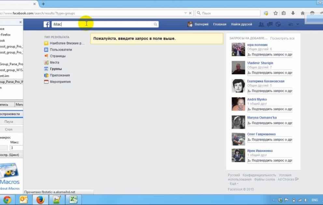Image resolution: width=323 pixels, height=205 pixels.
Task: Open Excel from the taskbar
Action: pos(73,200)
